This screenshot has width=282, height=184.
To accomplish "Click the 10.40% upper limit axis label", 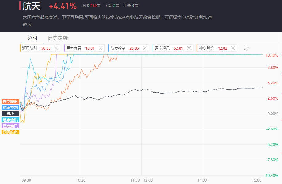I will click(272, 55).
